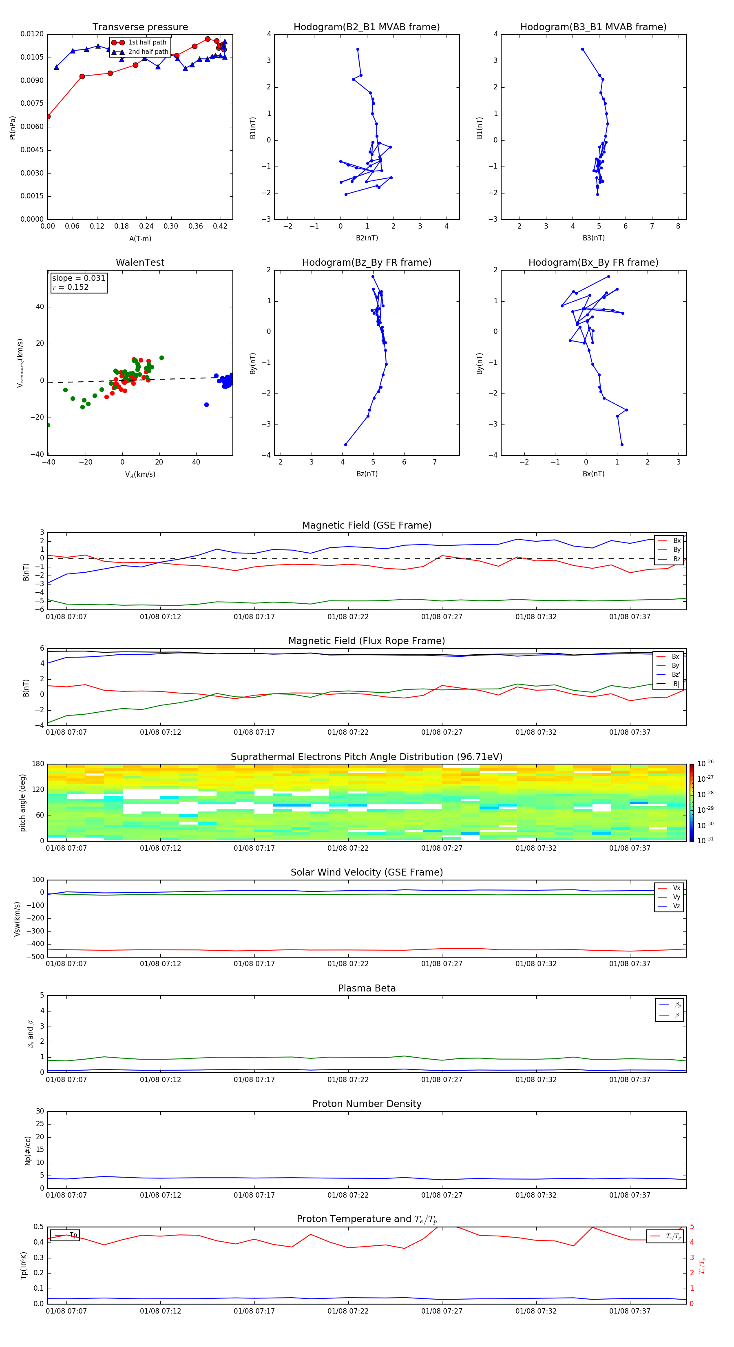Image resolution: width=734 pixels, height=1347 pixels.
Task: Click the "Pt(nPa)" y-axis label
Action: tap(13, 128)
